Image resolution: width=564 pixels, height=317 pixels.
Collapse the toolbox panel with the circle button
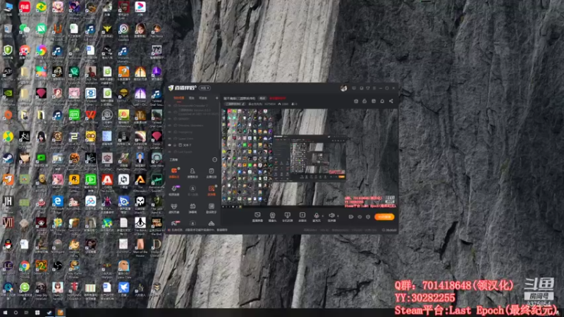(215, 160)
